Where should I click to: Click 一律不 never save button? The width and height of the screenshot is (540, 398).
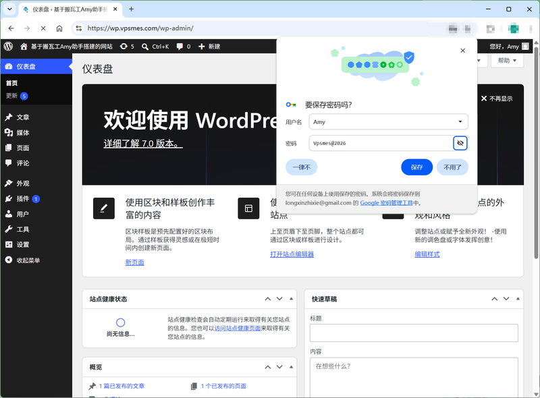[x=301, y=167]
